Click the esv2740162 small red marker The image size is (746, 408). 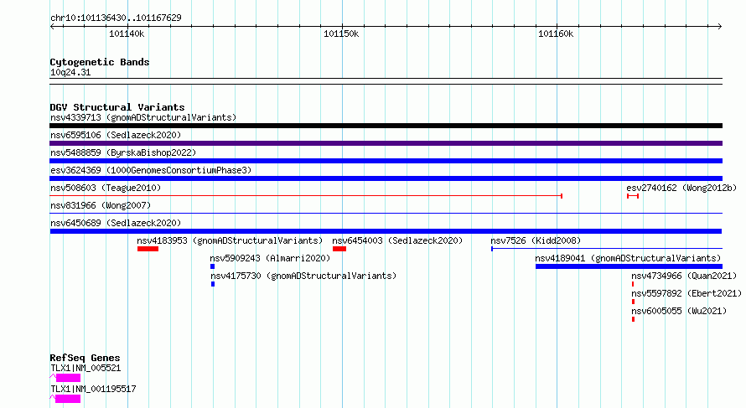(633, 196)
